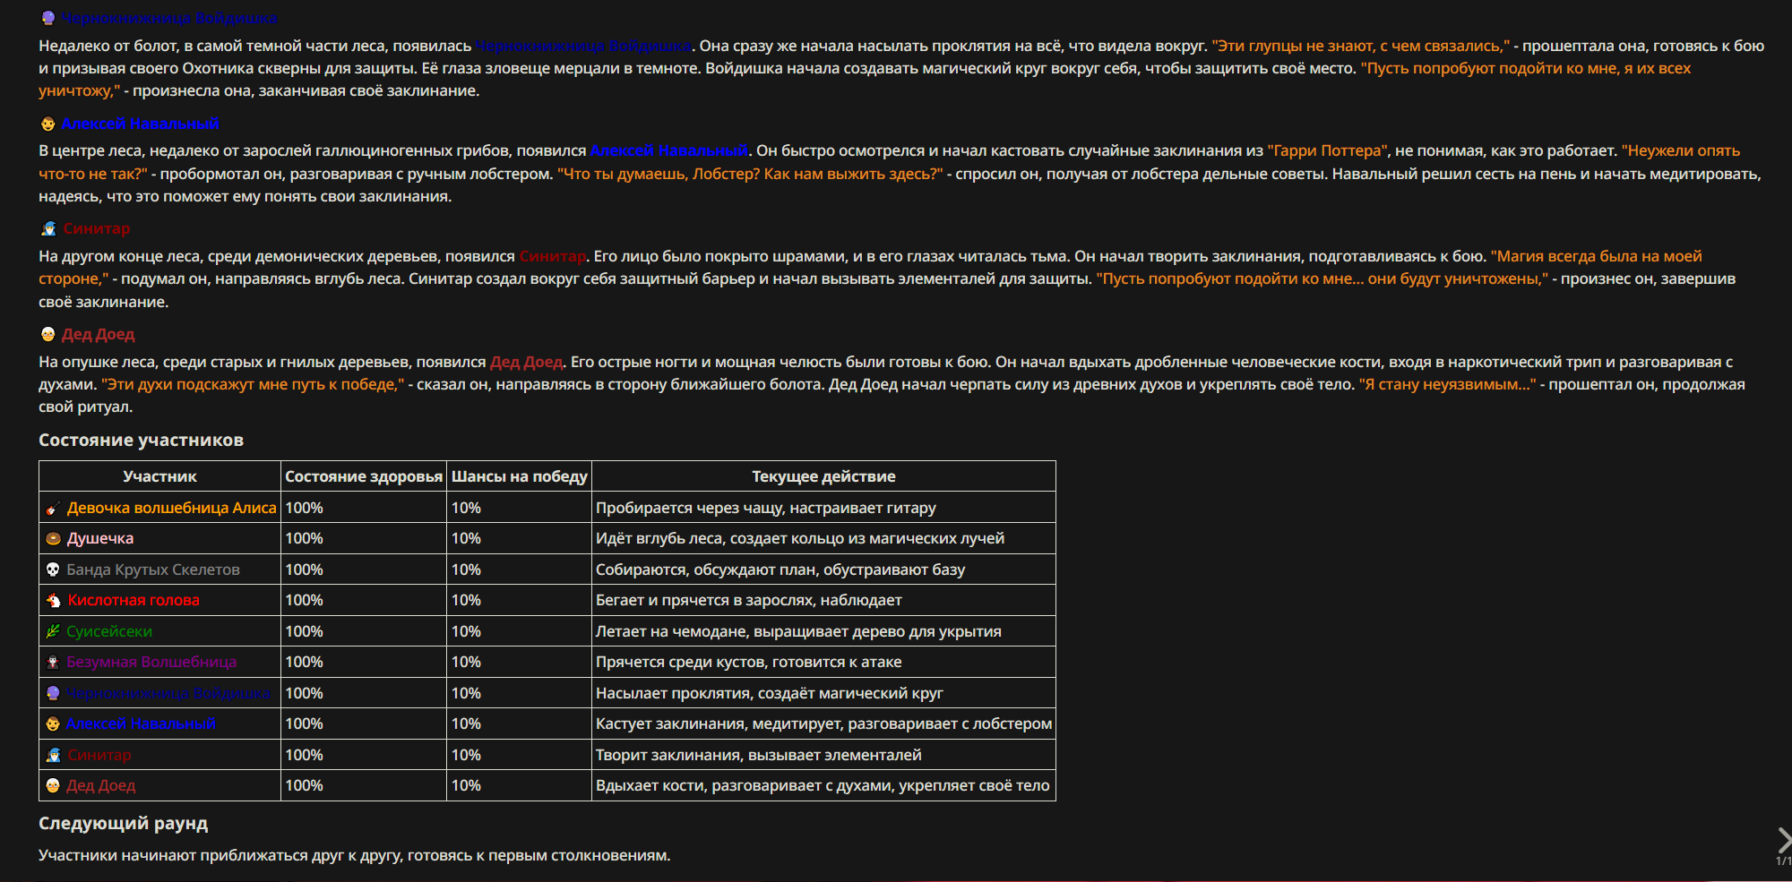The image size is (1792, 882).
Task: Select 'Идёт вглубь леса, создает кольцо из магических лучей' cell
Action: (x=823, y=538)
